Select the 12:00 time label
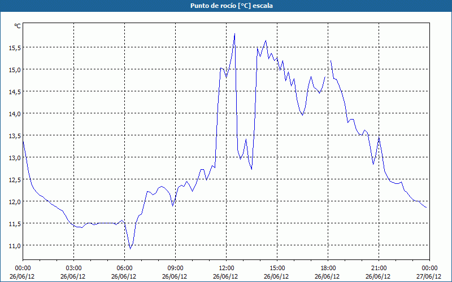The image size is (452, 282). point(227,268)
